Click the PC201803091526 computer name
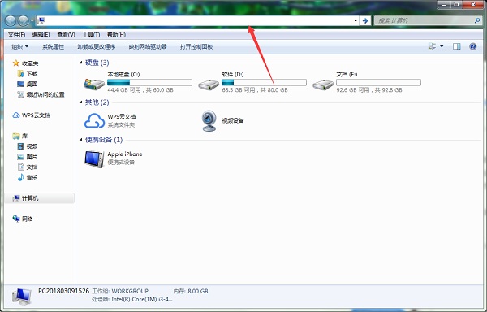487x312 pixels. tap(63, 291)
